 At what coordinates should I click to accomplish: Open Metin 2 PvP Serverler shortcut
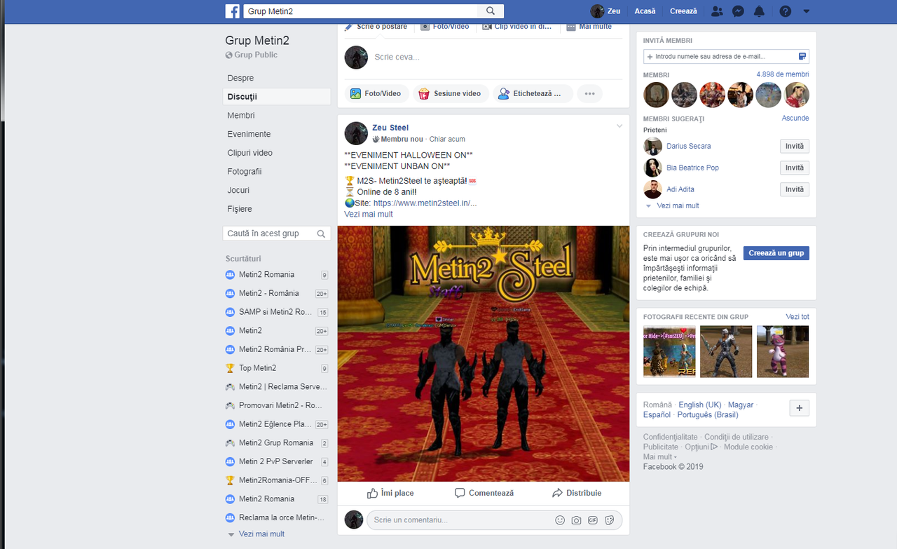pyautogui.click(x=277, y=461)
